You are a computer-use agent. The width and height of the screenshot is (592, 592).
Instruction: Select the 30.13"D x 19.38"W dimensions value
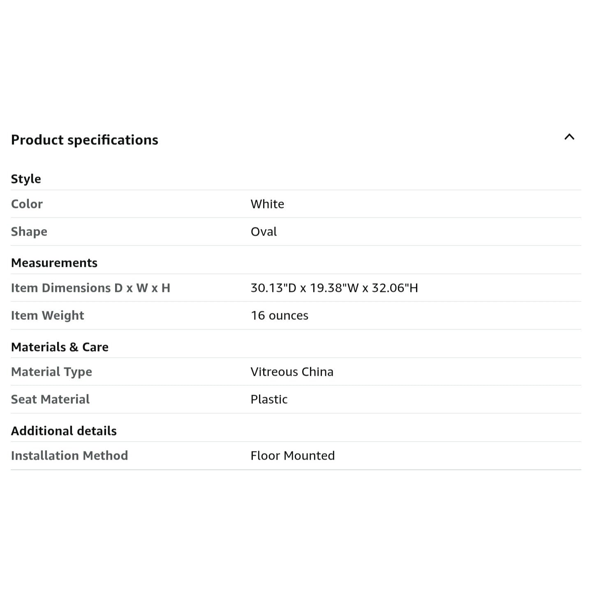coord(334,288)
